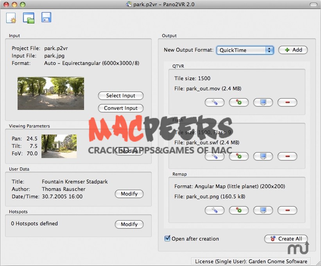Image resolution: width=321 pixels, height=266 pixels.
Task: Click the Pano2VR title bar document icon
Action: [x=129, y=4]
